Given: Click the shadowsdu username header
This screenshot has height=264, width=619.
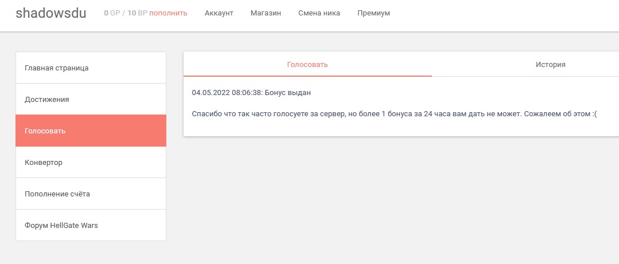Looking at the screenshot, I should point(51,13).
